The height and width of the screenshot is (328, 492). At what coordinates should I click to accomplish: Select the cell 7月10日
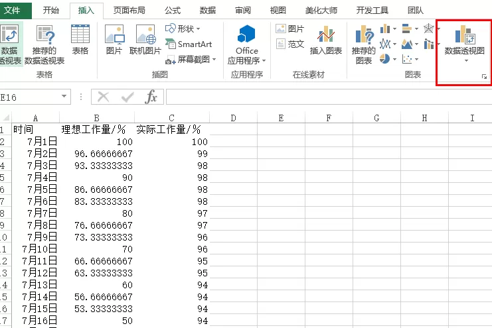click(x=35, y=249)
